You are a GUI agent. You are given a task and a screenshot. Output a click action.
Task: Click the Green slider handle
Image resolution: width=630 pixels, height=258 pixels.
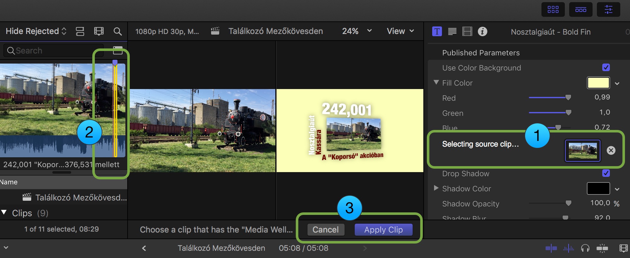coord(569,113)
